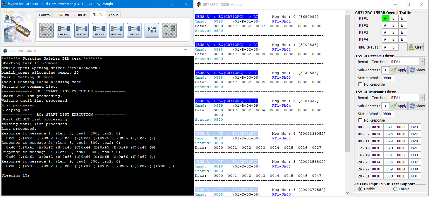Select the UART-4 icon
Viewport: 429px width, 197px height.
[116, 30]
